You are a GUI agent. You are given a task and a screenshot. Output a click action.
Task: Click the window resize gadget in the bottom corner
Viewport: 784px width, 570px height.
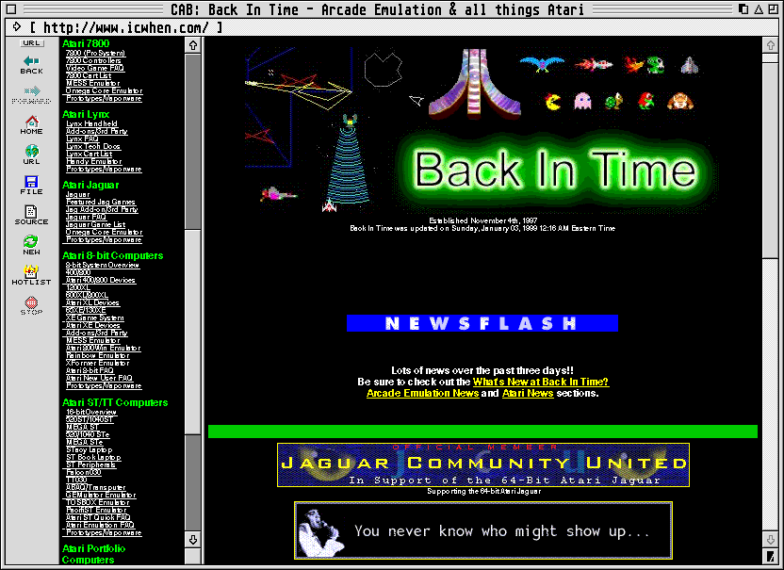tap(771, 556)
